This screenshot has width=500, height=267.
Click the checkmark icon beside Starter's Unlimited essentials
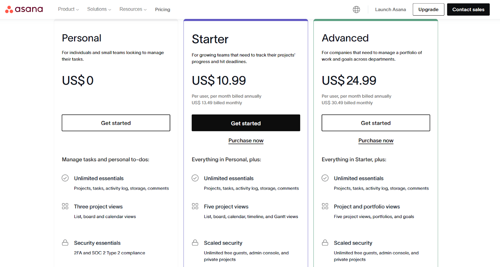(195, 178)
